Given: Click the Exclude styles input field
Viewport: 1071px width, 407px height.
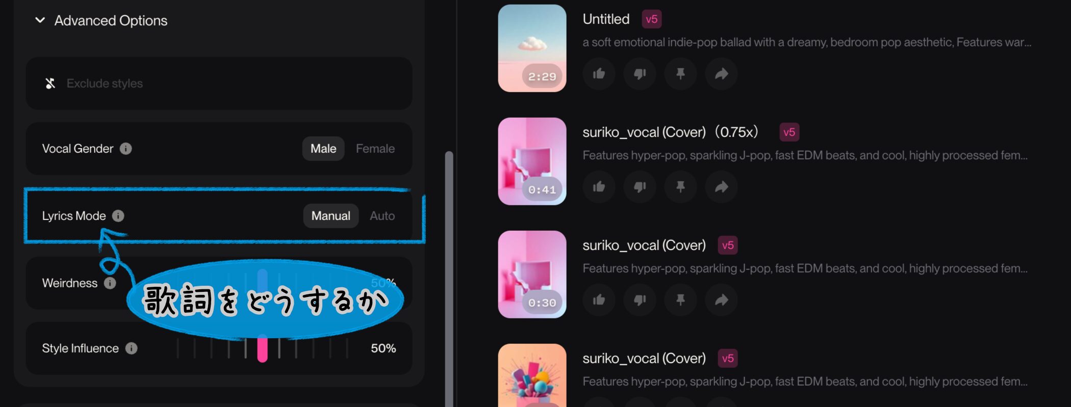Looking at the screenshot, I should [x=219, y=83].
